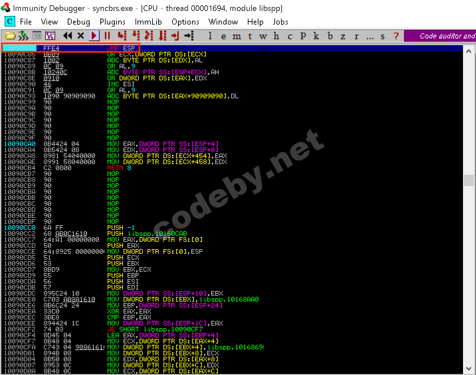Screen dimensions: 476x375
Task: Show Log window with 'l' button
Action: (x=210, y=36)
